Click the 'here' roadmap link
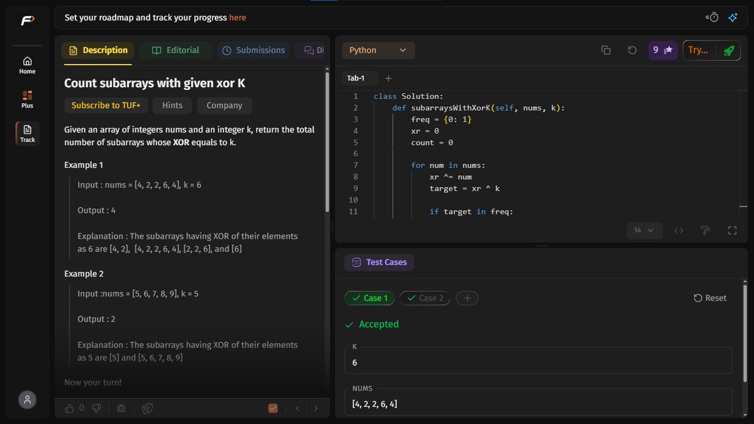Image resolution: width=754 pixels, height=424 pixels. tap(238, 18)
